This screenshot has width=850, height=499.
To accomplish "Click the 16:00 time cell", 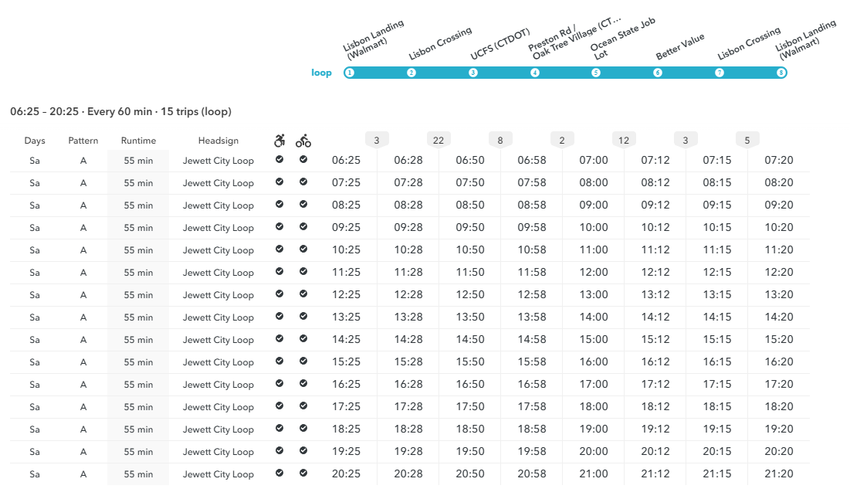I will click(x=594, y=362).
